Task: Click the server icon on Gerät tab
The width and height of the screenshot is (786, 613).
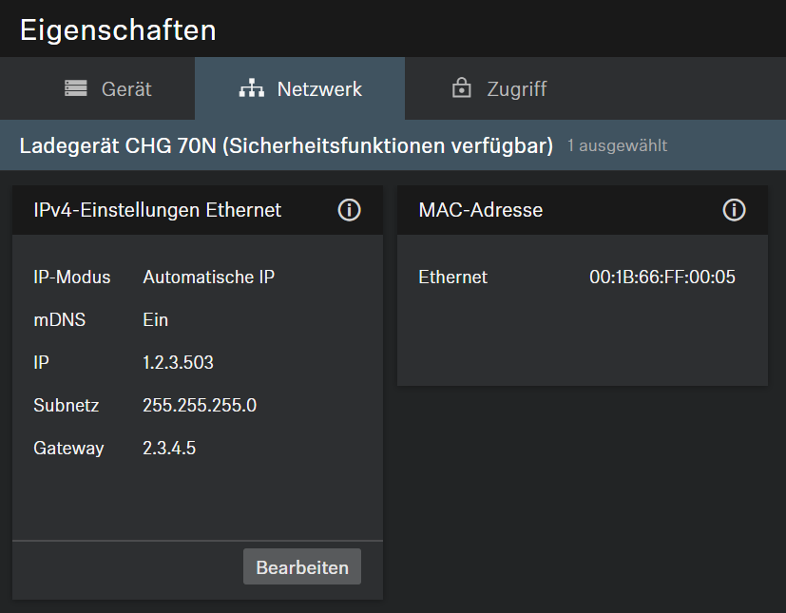Action: click(75, 89)
